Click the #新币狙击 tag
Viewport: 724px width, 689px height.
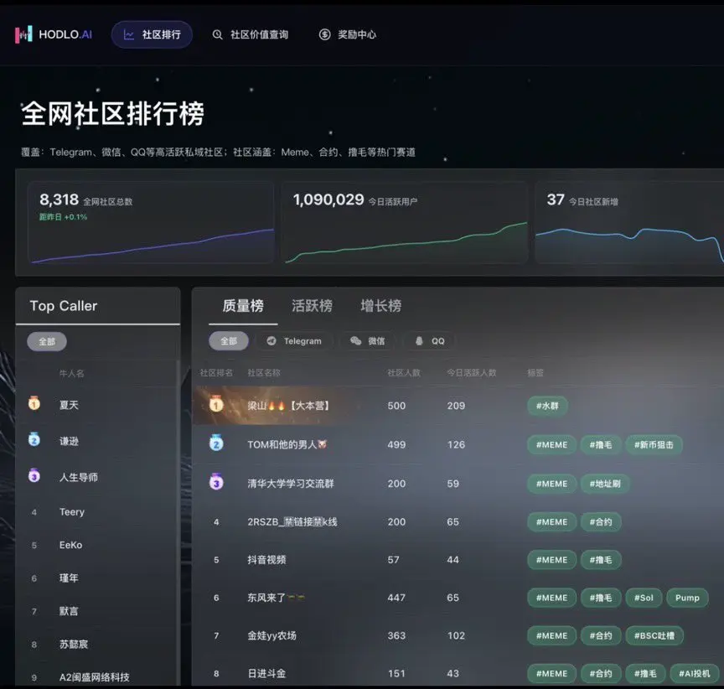(654, 445)
